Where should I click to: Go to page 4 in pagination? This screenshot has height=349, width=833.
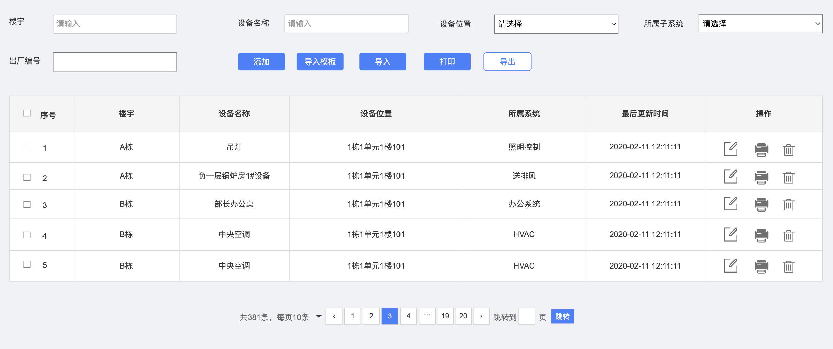[x=408, y=316]
